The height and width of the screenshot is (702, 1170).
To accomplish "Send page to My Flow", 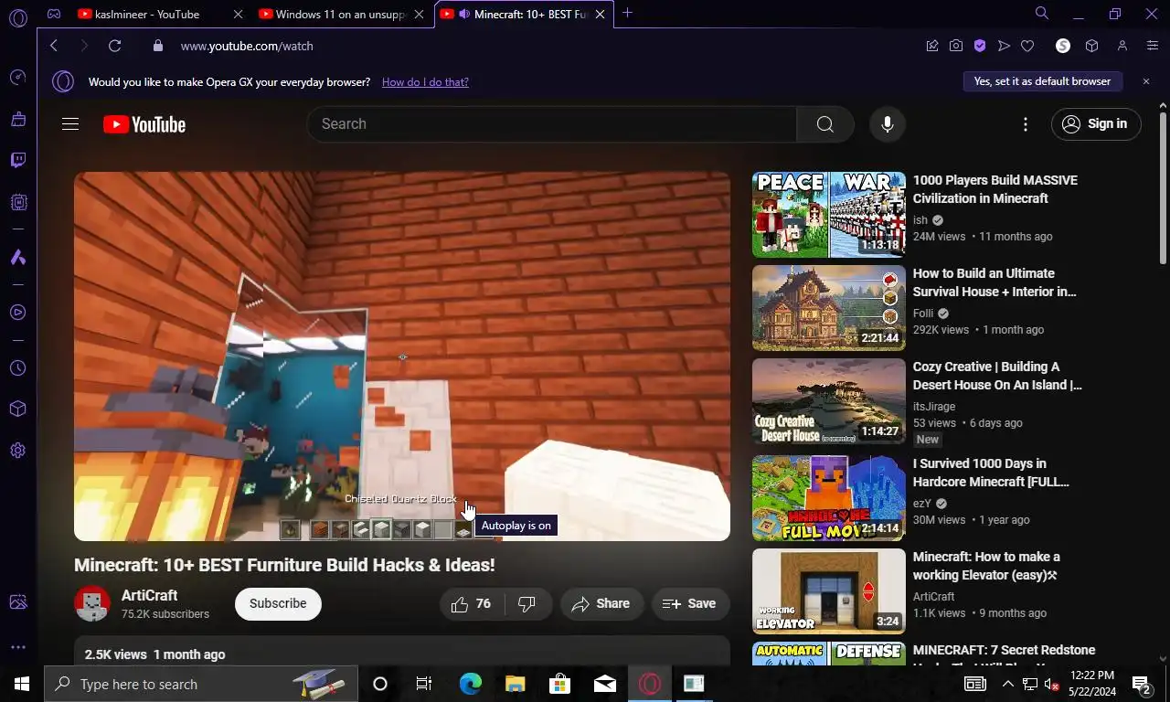I will pyautogui.click(x=1004, y=46).
